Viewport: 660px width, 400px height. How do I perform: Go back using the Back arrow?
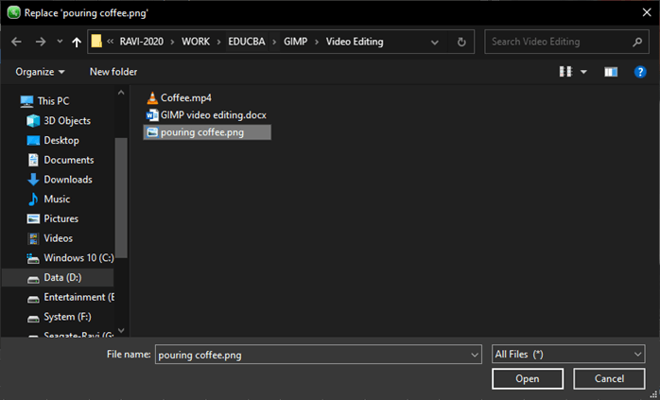pos(16,42)
